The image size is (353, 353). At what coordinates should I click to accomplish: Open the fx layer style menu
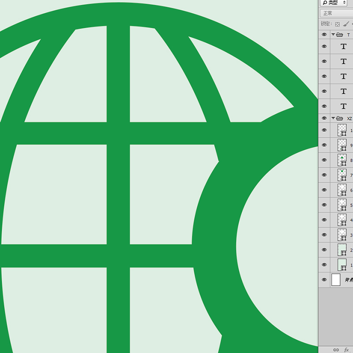pyautogui.click(x=346, y=349)
